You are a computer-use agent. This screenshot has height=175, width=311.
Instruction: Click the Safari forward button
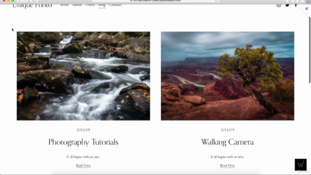coord(25,1)
